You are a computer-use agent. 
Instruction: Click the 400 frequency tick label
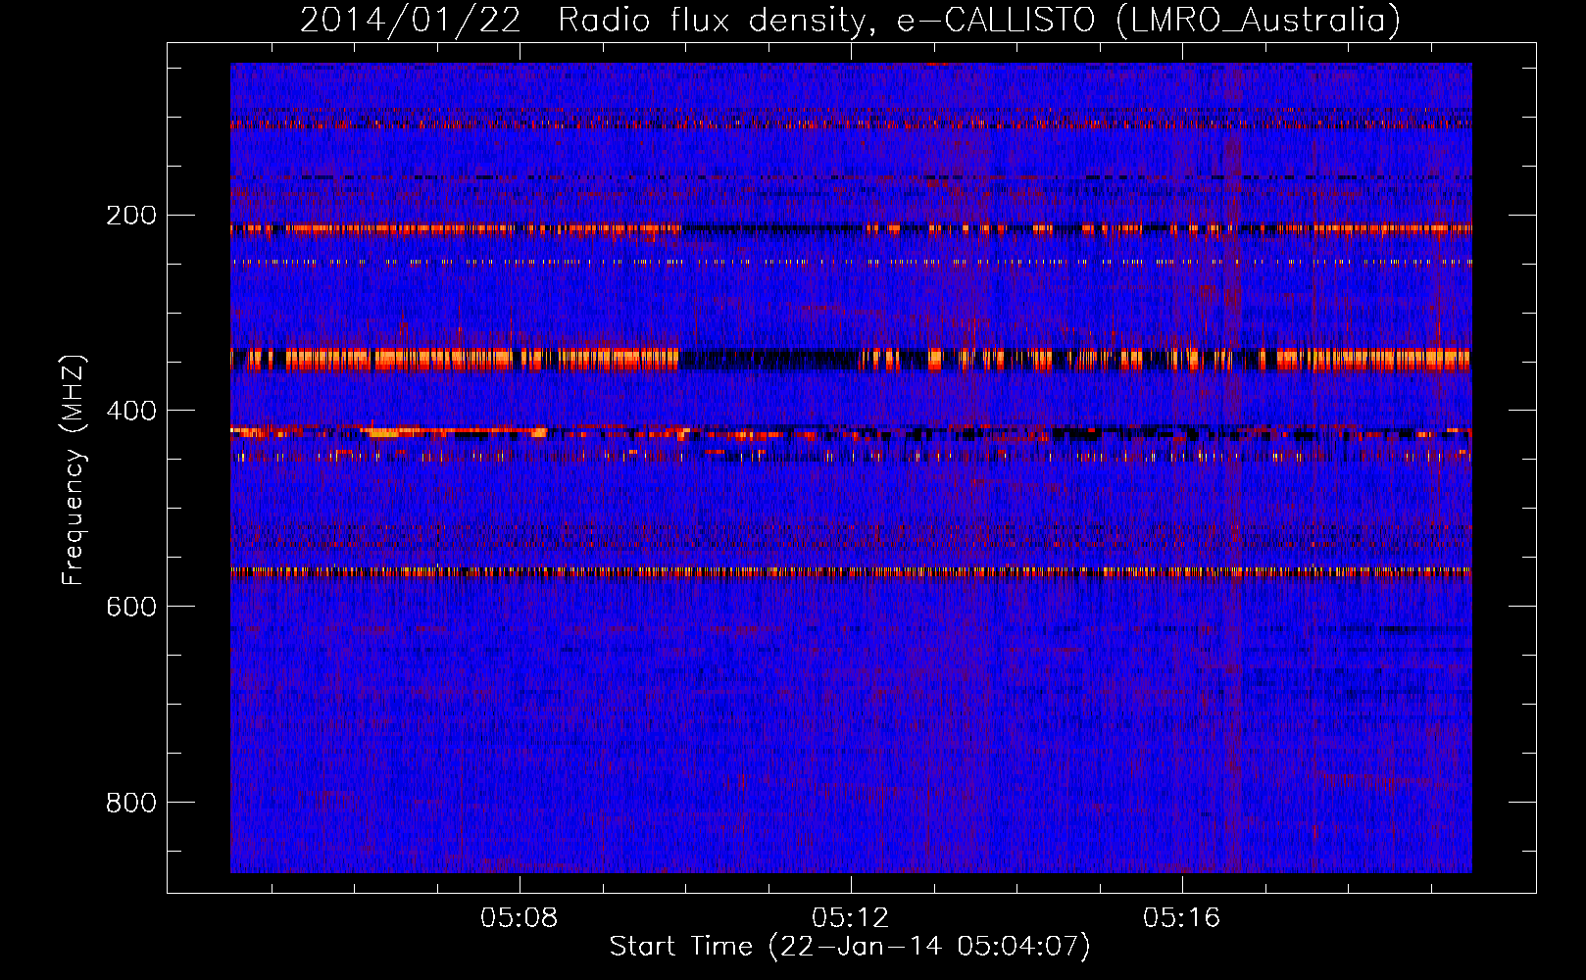click(x=131, y=411)
